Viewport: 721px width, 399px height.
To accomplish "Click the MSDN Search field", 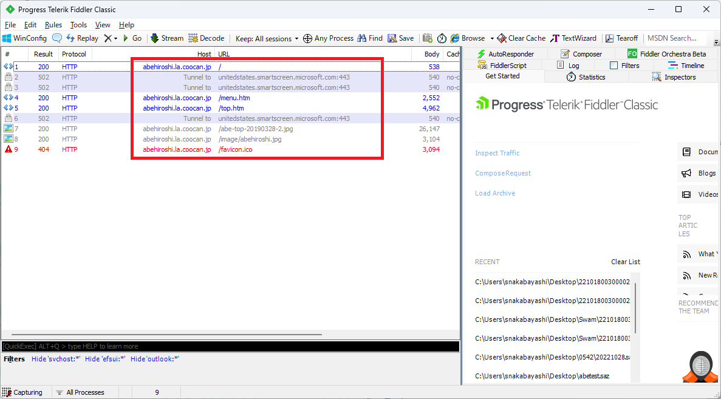I will pyautogui.click(x=677, y=38).
